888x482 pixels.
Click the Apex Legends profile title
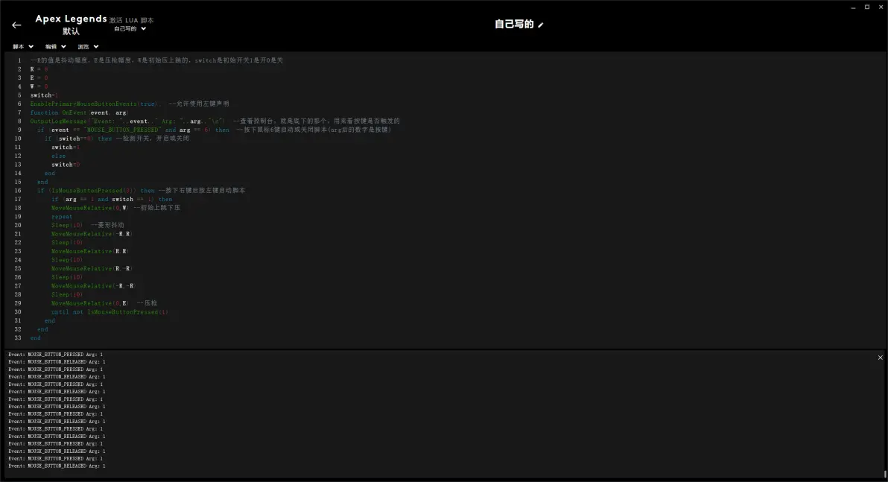point(71,19)
